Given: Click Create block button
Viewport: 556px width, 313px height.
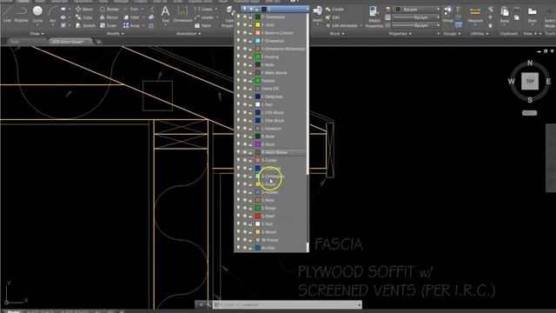Looking at the screenshot, I should point(334,9).
